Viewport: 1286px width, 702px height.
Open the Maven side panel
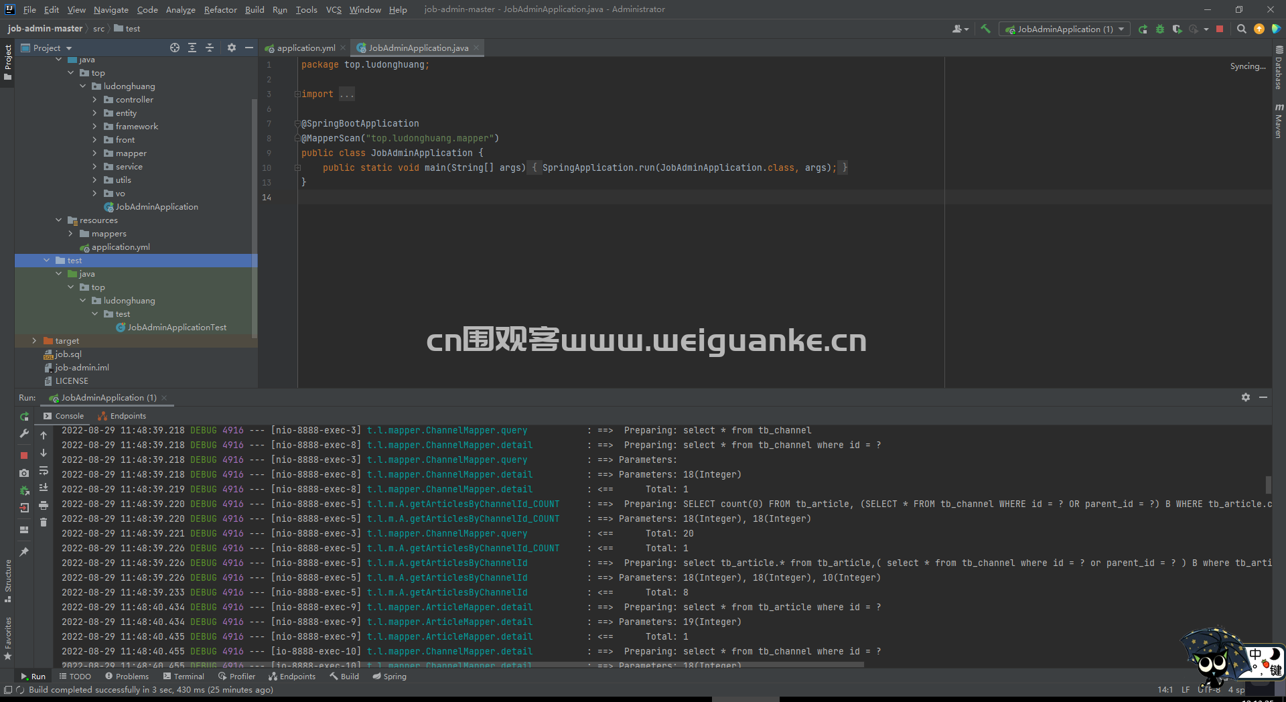pos(1279,121)
